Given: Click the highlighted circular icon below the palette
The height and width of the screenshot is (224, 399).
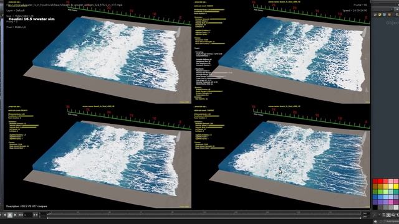Looking at the screenshot, I should [x=388, y=215].
